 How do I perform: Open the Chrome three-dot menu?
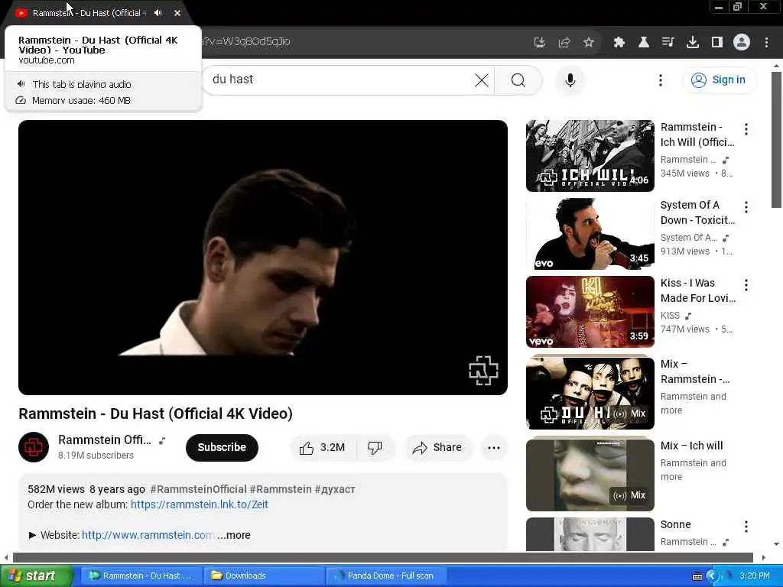(766, 43)
